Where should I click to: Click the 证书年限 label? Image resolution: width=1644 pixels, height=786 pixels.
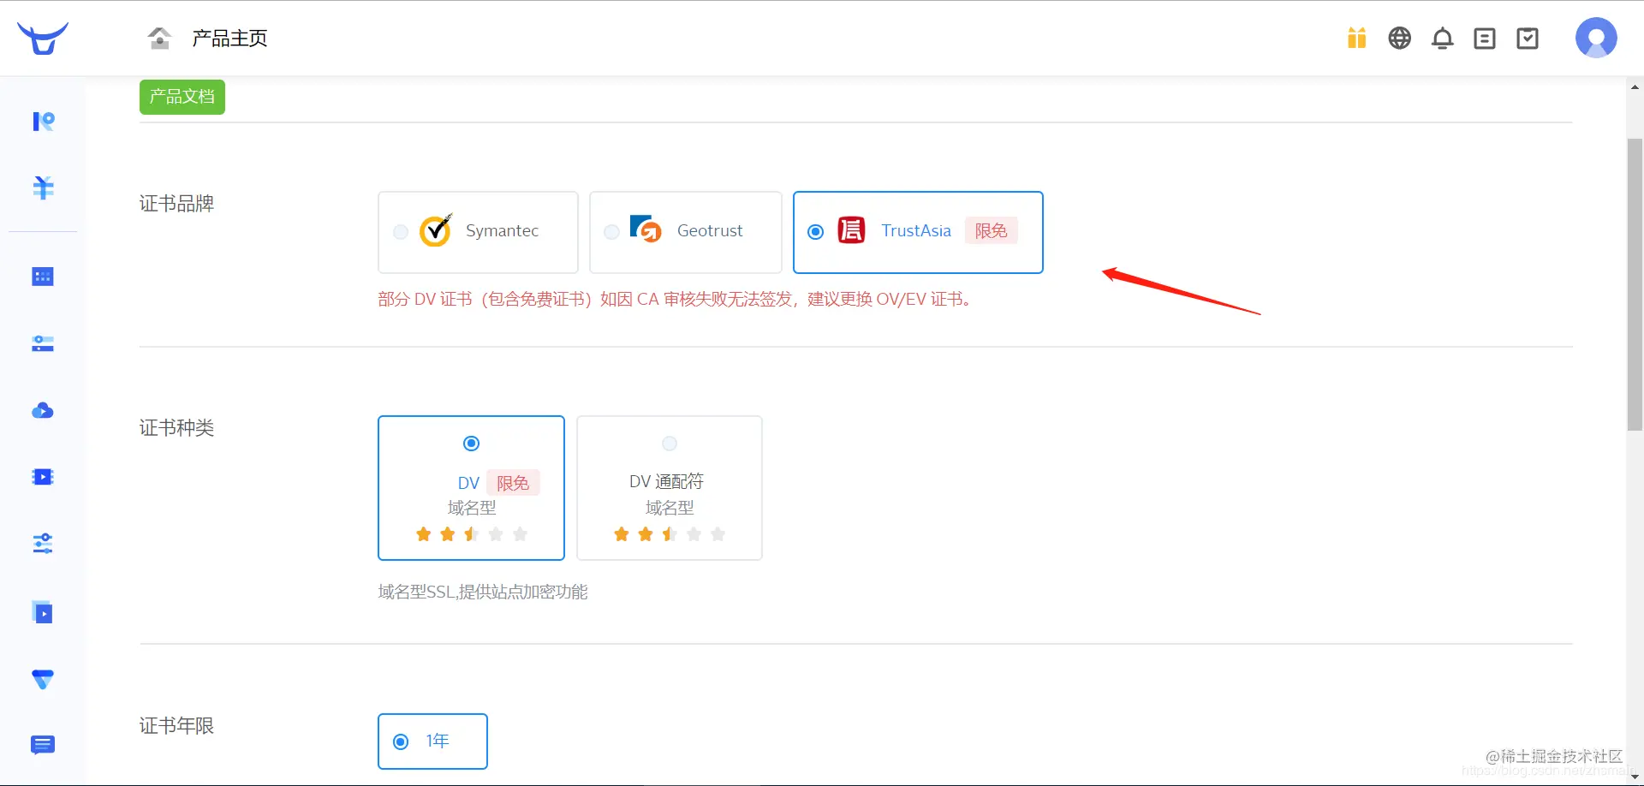[176, 725]
